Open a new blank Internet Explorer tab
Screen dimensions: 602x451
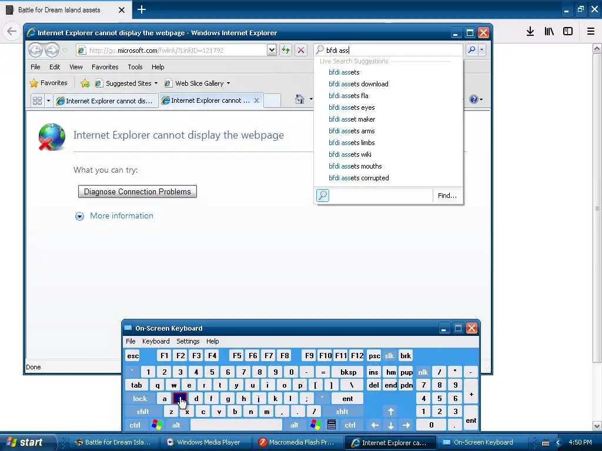point(272,100)
